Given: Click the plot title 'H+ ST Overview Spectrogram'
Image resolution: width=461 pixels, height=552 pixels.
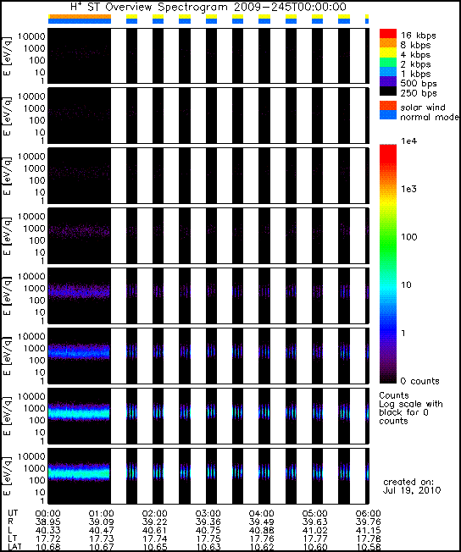Looking at the screenshot, I should pyautogui.click(x=151, y=6).
